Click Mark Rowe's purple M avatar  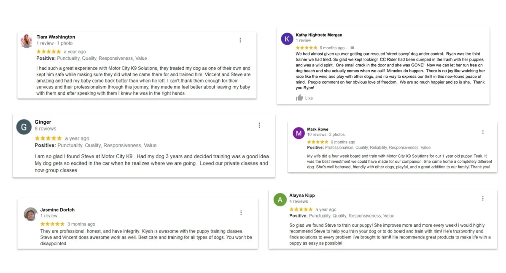coord(299,133)
